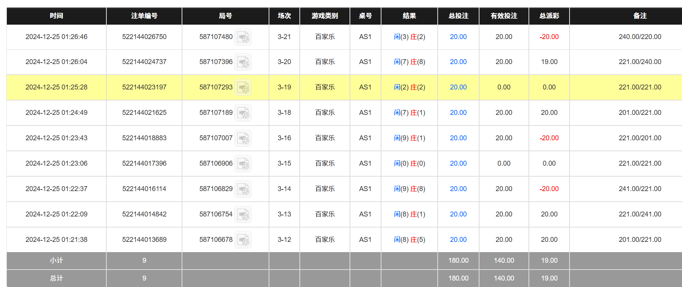Screen dimensions: 682x287
Task: Click the 有效投注 column header
Action: click(x=504, y=16)
